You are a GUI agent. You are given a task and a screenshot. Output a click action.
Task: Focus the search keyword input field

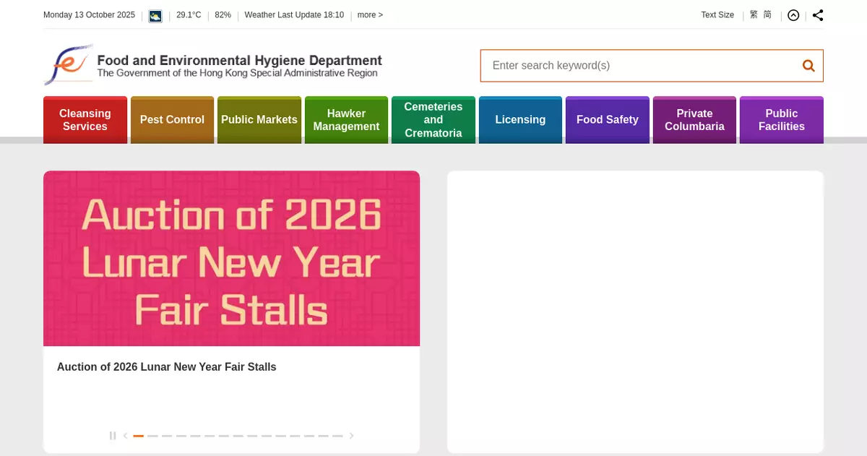[x=639, y=66]
